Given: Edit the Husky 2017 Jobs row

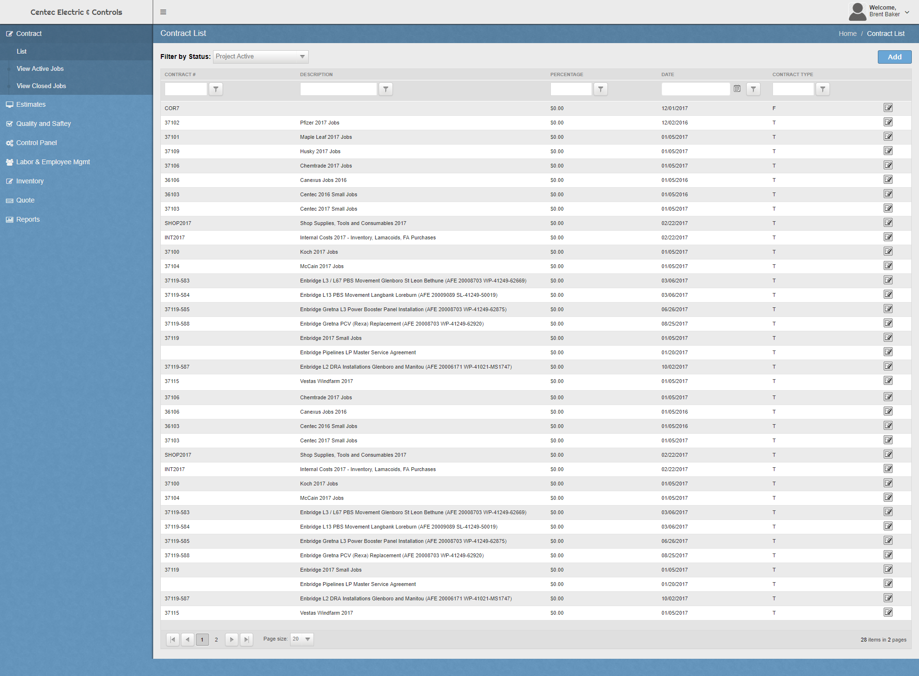Looking at the screenshot, I should coord(888,151).
